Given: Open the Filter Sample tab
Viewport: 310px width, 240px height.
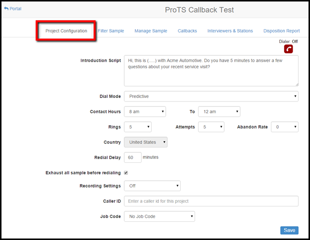Looking at the screenshot, I should (x=111, y=31).
